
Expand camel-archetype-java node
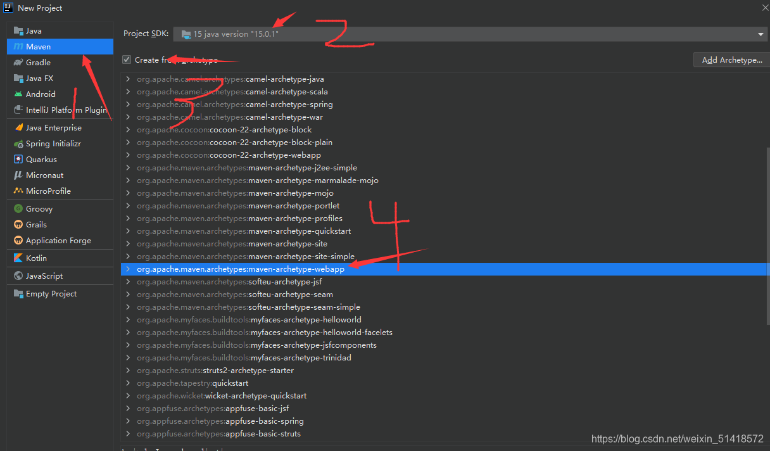tap(128, 79)
